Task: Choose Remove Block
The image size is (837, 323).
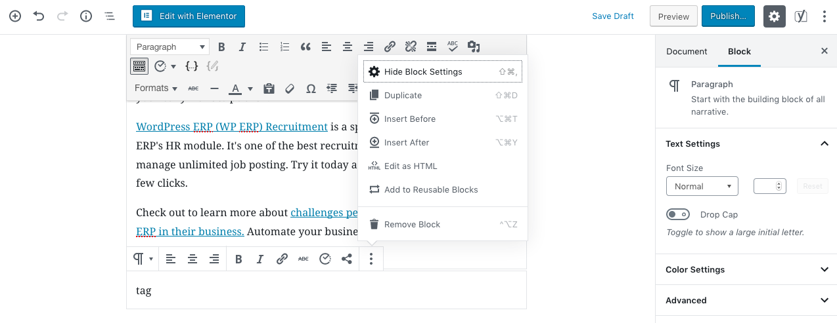Action: [442, 224]
